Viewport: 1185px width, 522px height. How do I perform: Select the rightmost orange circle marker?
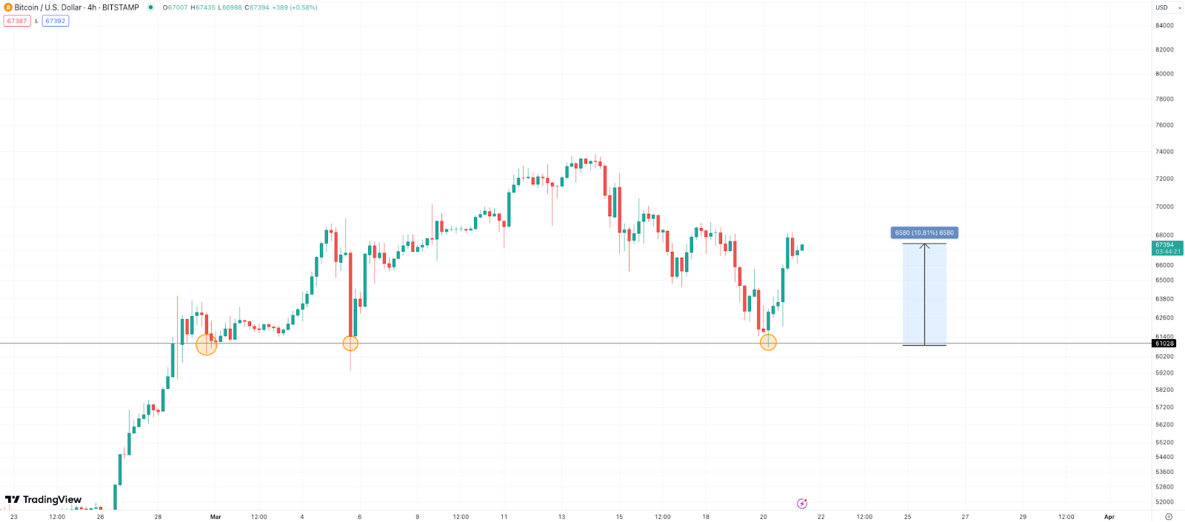pyautogui.click(x=768, y=342)
